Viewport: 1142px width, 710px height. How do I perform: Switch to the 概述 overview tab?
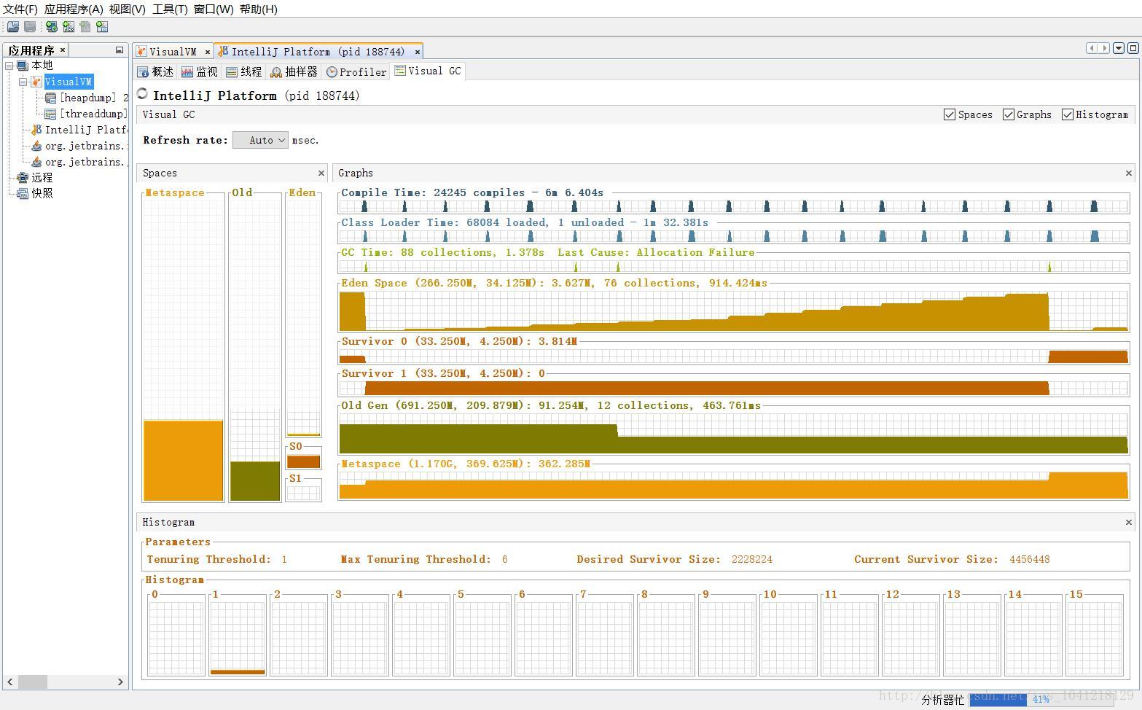[x=156, y=71]
